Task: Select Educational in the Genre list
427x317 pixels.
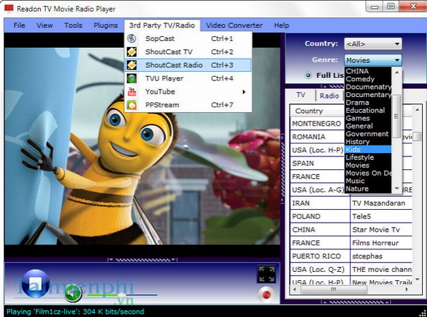Action: 368,110
